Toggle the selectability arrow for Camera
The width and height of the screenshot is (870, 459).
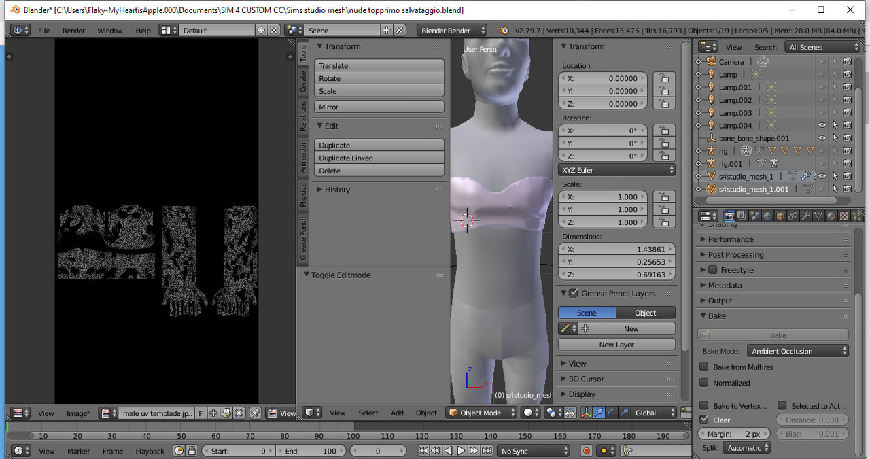coord(835,61)
